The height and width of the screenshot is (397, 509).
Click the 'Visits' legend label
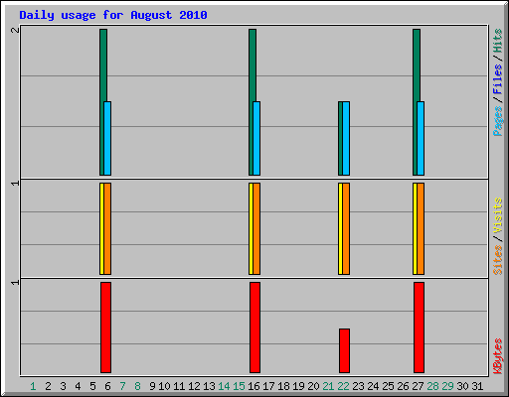(x=497, y=215)
